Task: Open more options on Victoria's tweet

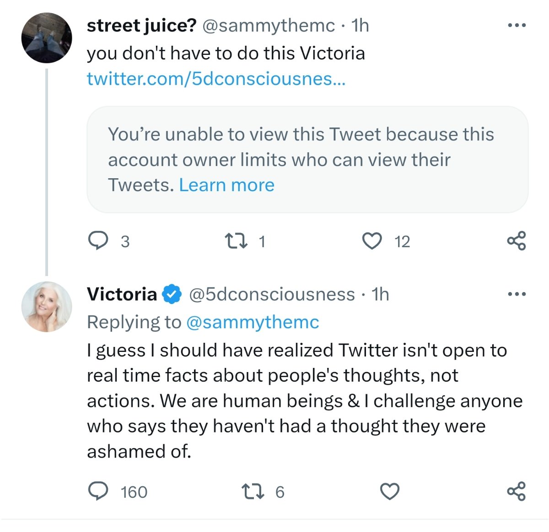Action: tap(517, 294)
